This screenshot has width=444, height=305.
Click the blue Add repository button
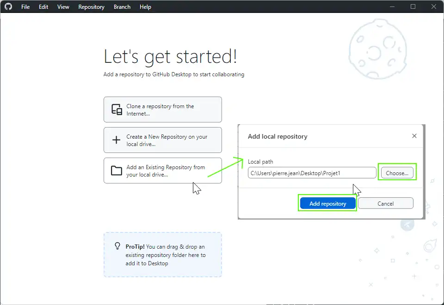pos(327,203)
